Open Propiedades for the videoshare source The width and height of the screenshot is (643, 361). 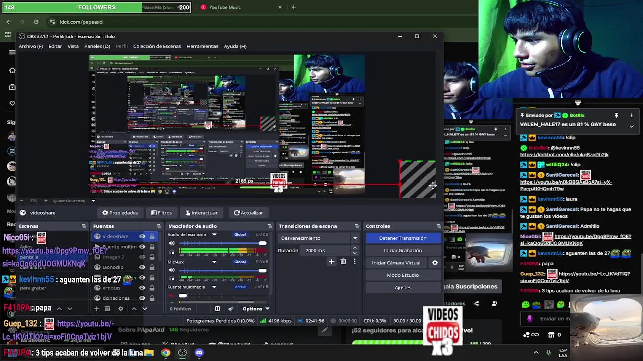pos(120,213)
